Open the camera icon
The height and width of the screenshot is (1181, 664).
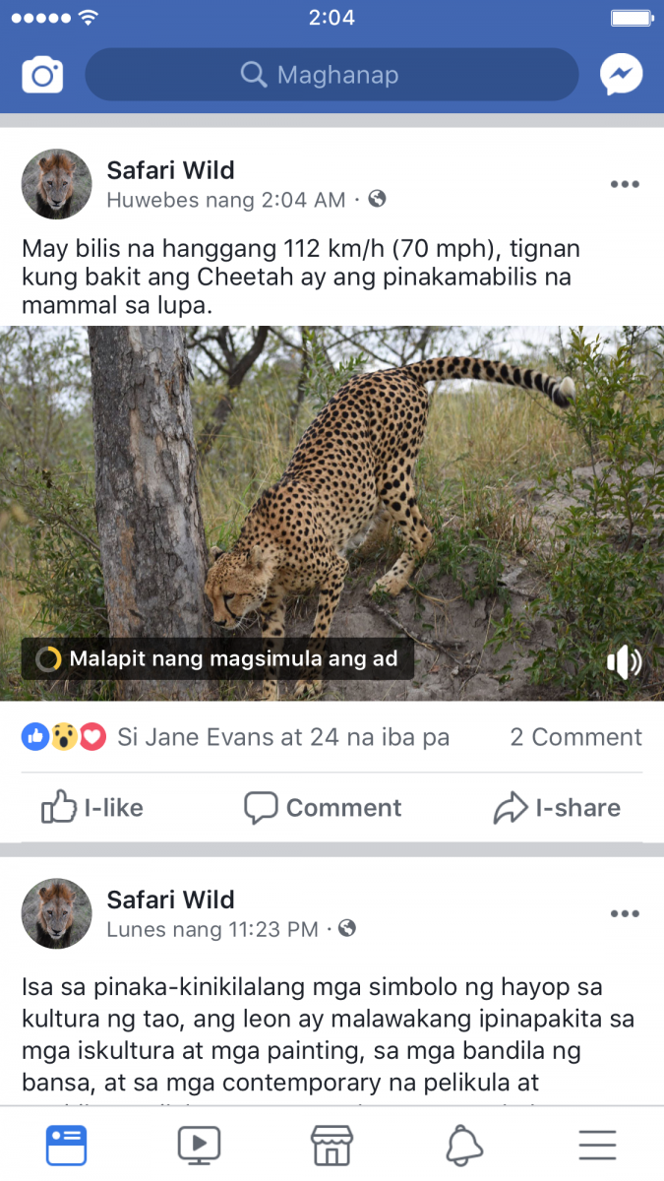pyautogui.click(x=42, y=75)
